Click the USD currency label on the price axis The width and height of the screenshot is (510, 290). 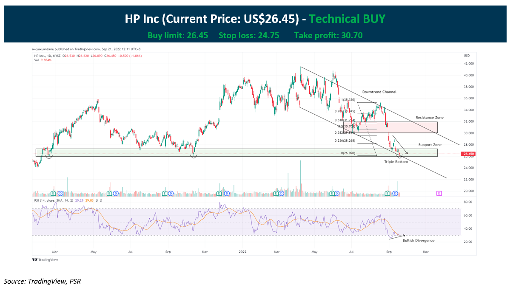click(x=467, y=56)
